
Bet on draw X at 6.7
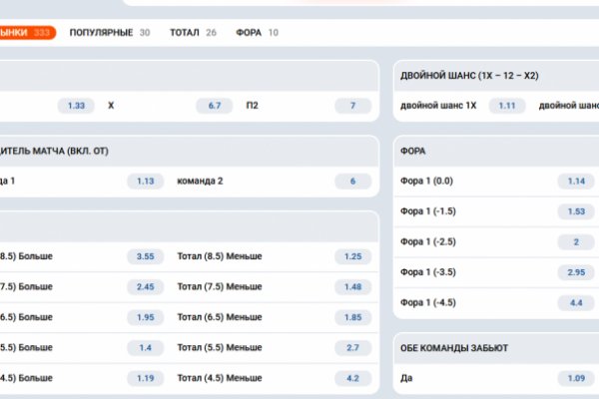(x=215, y=106)
